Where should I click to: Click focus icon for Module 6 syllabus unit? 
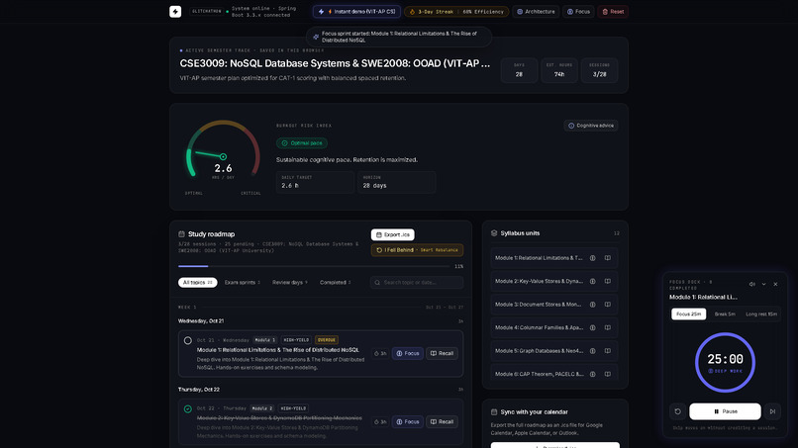point(592,374)
